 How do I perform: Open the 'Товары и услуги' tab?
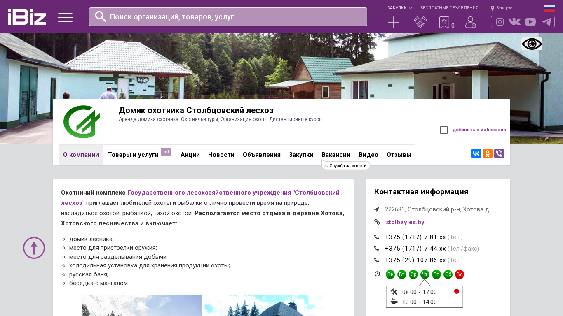pyautogui.click(x=134, y=155)
